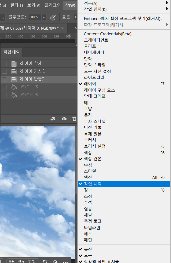The height and width of the screenshot is (263, 171).
Task: Click document icon of 레이어 삭제 state
Action: point(14,64)
